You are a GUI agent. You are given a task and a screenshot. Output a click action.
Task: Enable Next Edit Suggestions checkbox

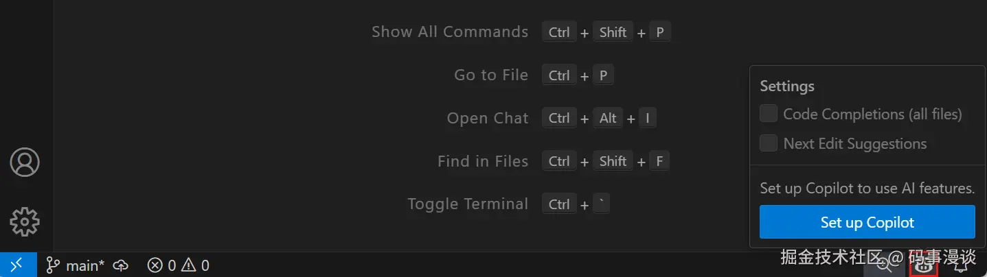click(768, 143)
